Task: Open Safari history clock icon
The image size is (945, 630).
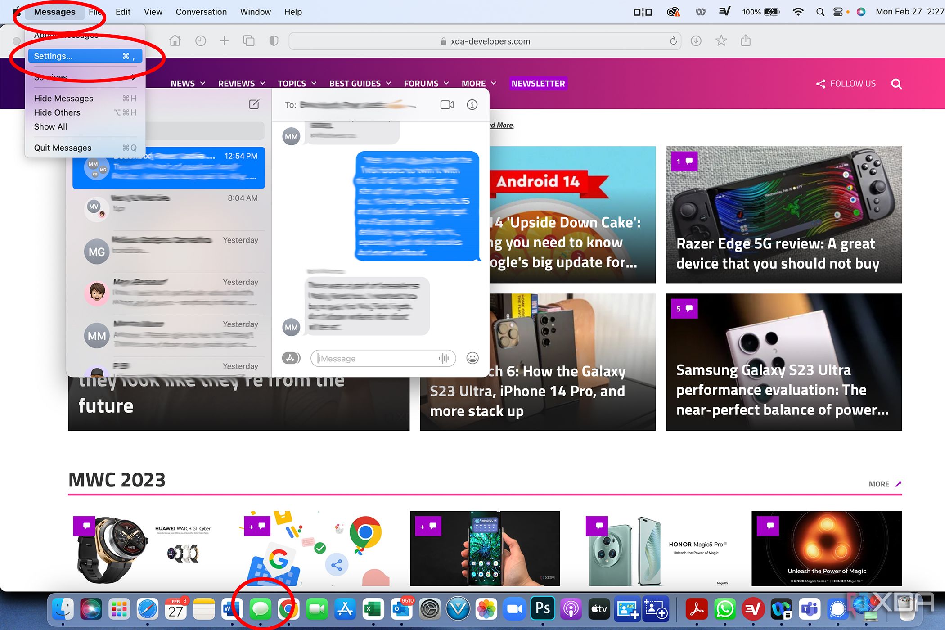Action: pyautogui.click(x=201, y=41)
